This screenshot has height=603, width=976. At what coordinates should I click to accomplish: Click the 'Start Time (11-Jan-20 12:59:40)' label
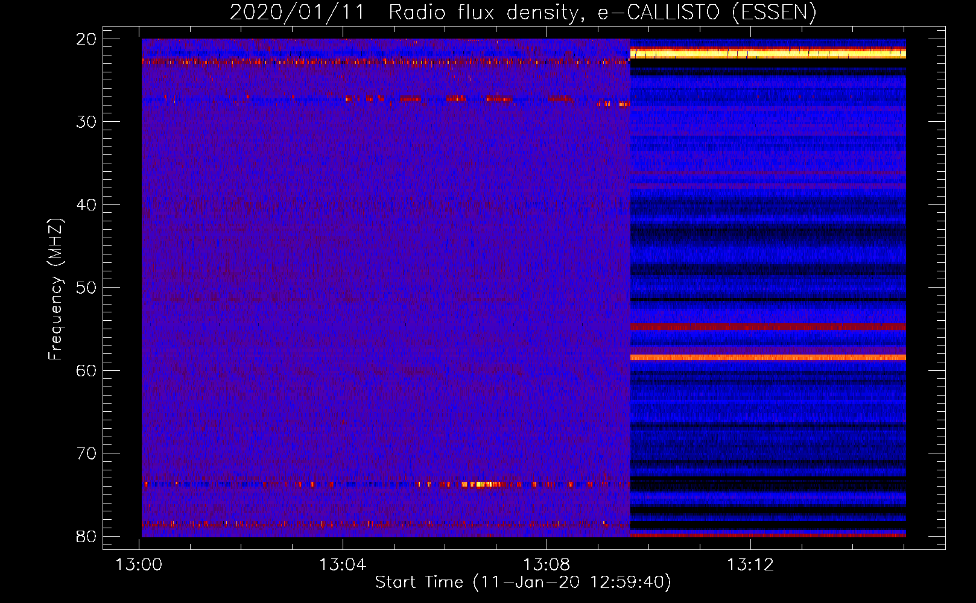(523, 582)
